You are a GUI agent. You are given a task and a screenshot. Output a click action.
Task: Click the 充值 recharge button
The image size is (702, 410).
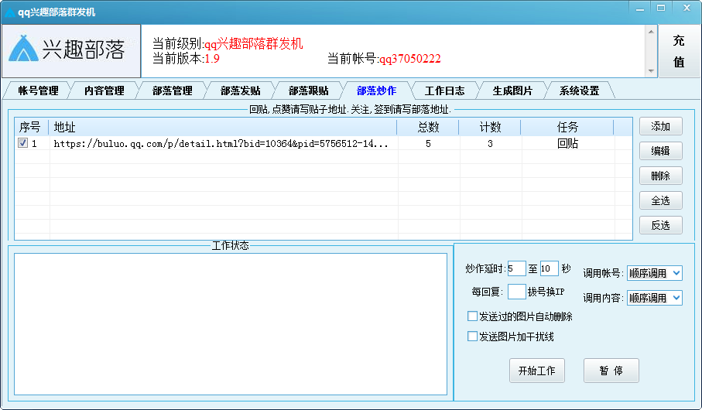pos(678,51)
